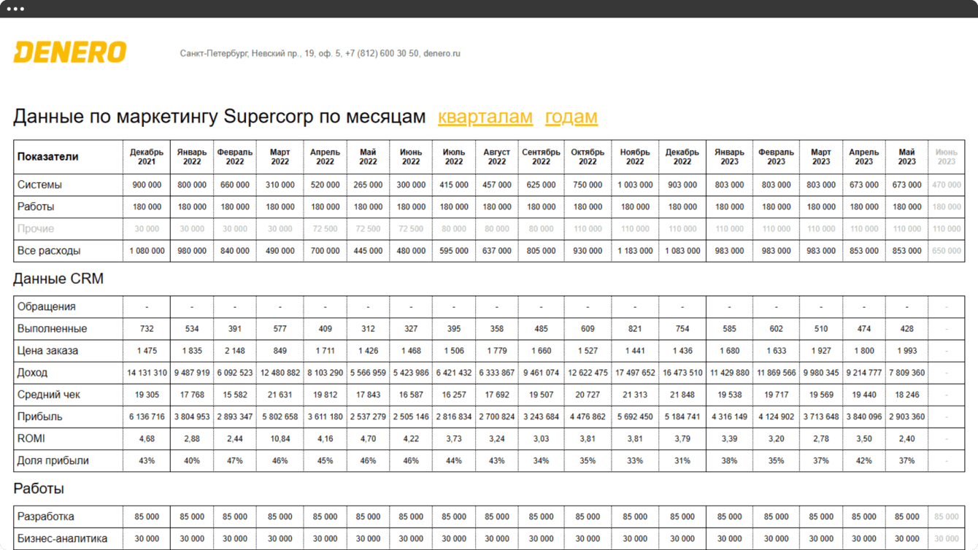This screenshot has height=550, width=978.
Task: Click the window dots icon in title bar
Action: point(15,9)
